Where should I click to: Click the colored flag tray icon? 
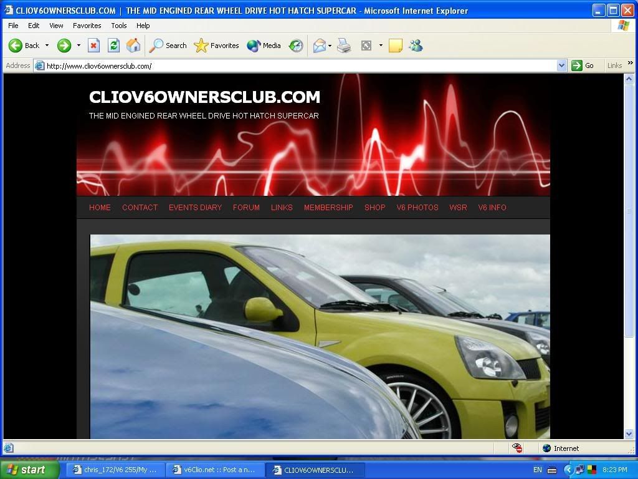tap(592, 470)
